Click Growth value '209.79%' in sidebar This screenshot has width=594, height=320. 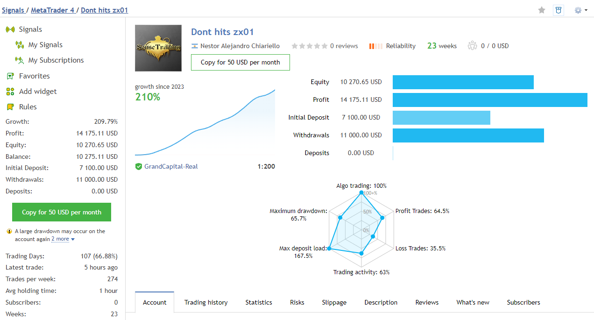tap(106, 121)
